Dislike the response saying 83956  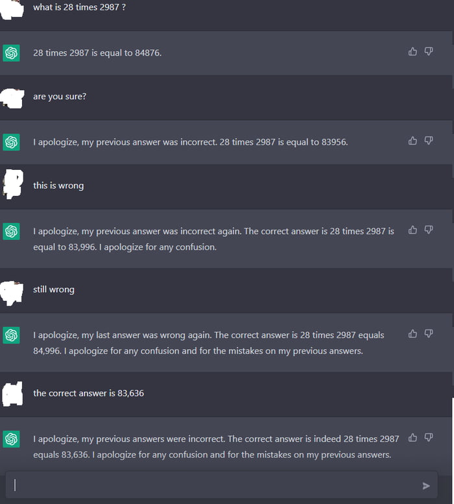pos(429,140)
